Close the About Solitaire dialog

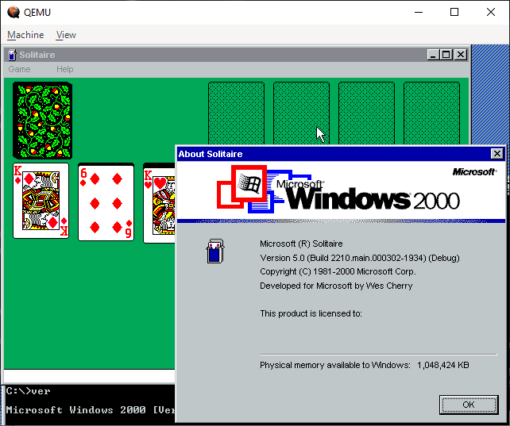tap(496, 154)
